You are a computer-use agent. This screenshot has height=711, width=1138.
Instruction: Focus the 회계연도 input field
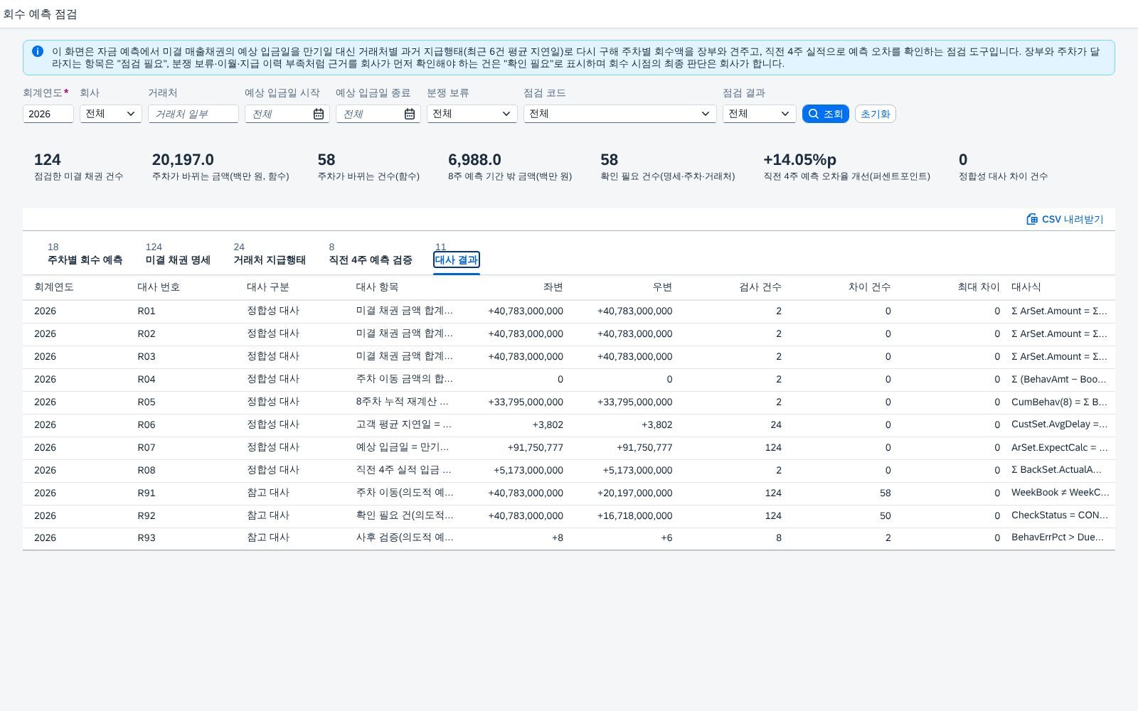(x=48, y=114)
